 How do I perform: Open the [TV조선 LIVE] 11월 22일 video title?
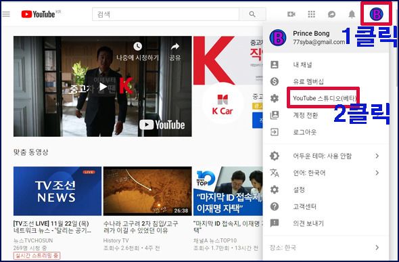[x=52, y=227]
